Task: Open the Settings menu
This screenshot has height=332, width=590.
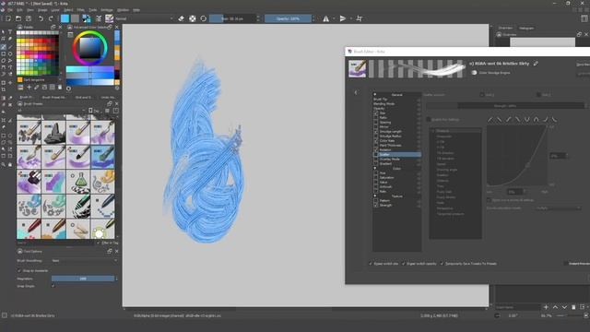Action: coord(107,10)
